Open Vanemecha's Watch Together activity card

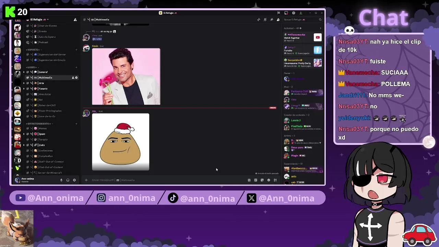pos(302,37)
